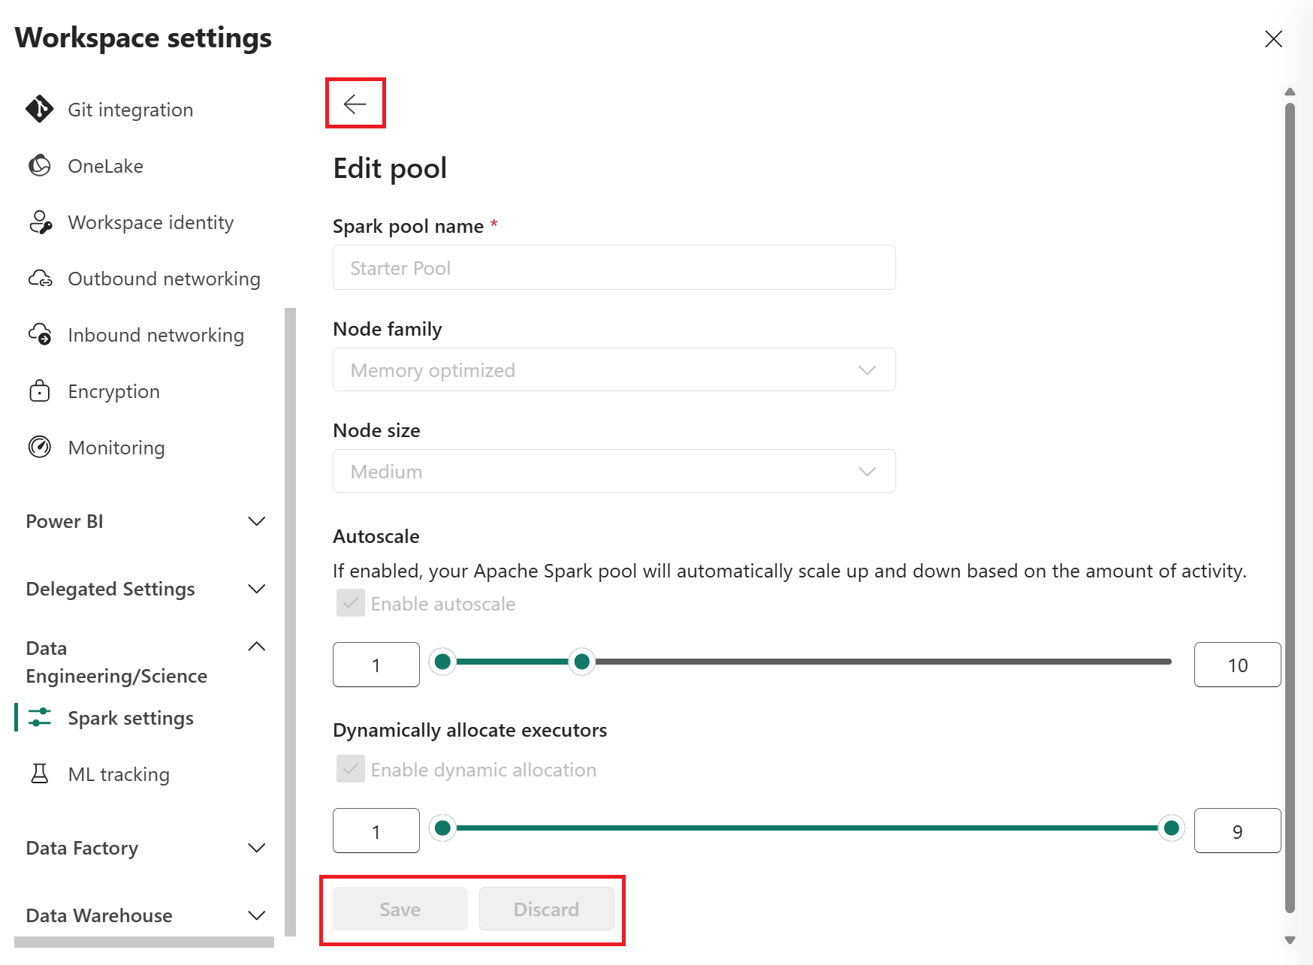This screenshot has height=965, width=1313.
Task: Click the ML tracking flask icon
Action: click(x=39, y=774)
